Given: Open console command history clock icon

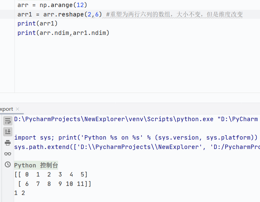Looking at the screenshot, I should click(7, 164).
